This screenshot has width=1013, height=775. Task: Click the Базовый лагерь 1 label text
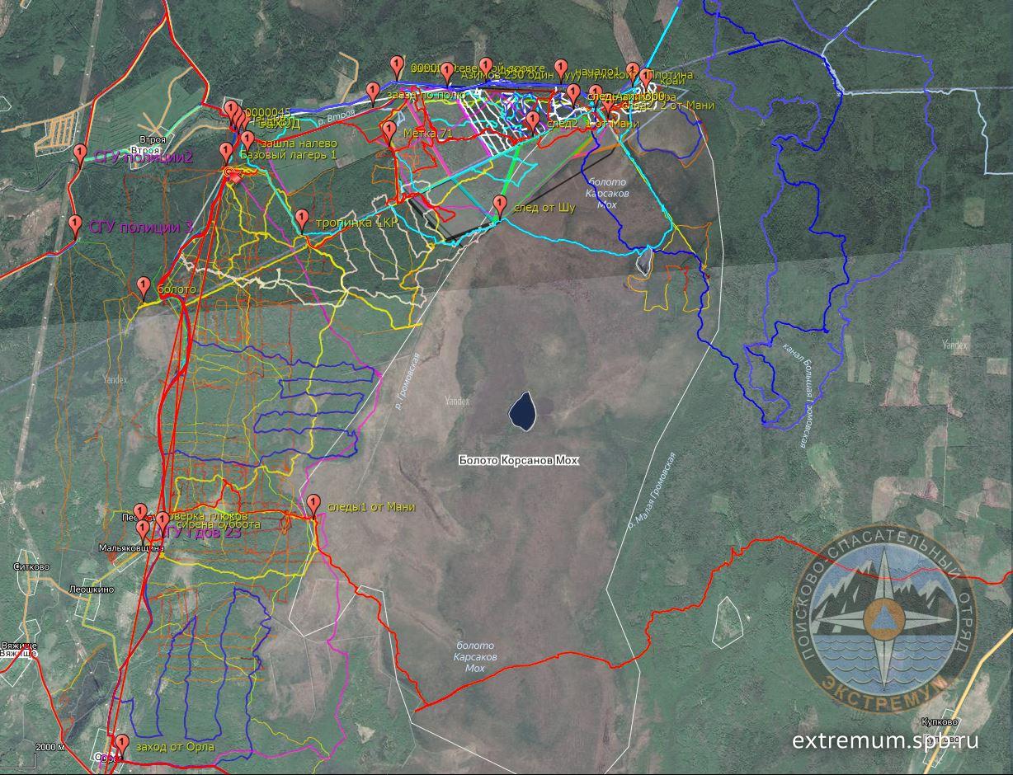[288, 154]
